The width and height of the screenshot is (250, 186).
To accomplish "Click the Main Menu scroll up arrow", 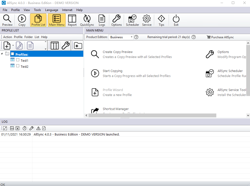I will [x=248, y=43].
